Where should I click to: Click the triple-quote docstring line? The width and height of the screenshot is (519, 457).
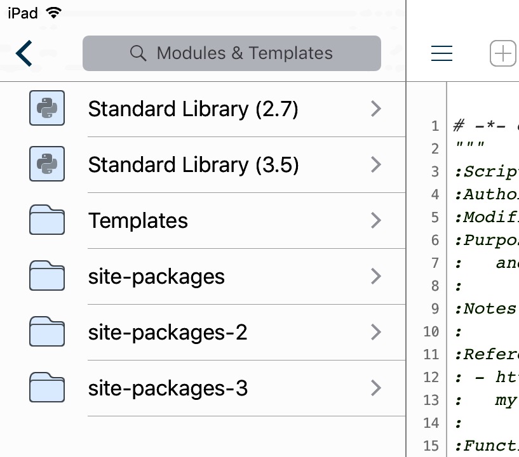470,145
